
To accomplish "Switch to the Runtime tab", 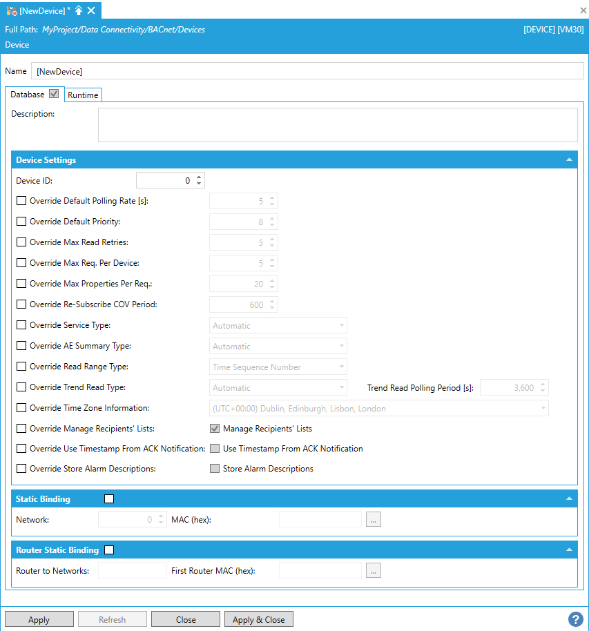I will pyautogui.click(x=83, y=95).
